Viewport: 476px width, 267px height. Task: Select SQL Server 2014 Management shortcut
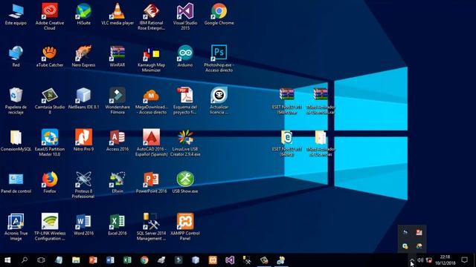151,227
